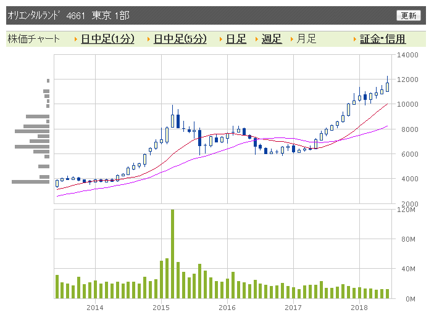The width and height of the screenshot is (434, 323).
Task: Click the 80M volume axis label
Action: coord(408,239)
